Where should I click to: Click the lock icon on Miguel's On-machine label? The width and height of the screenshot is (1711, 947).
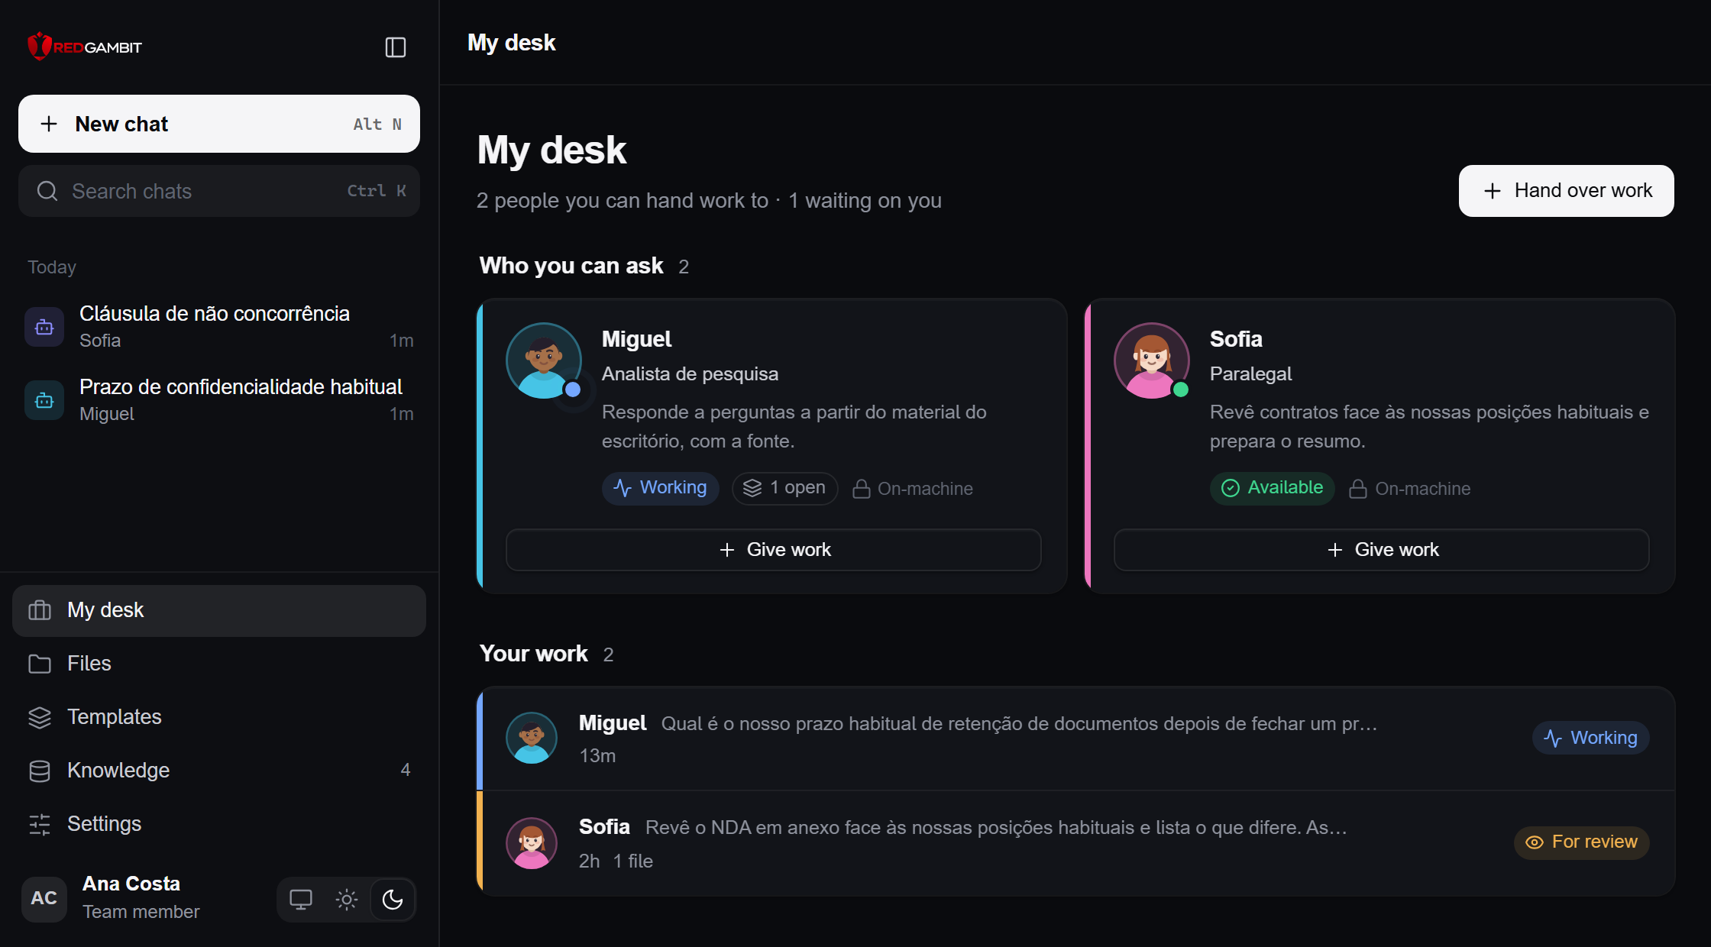tap(862, 489)
